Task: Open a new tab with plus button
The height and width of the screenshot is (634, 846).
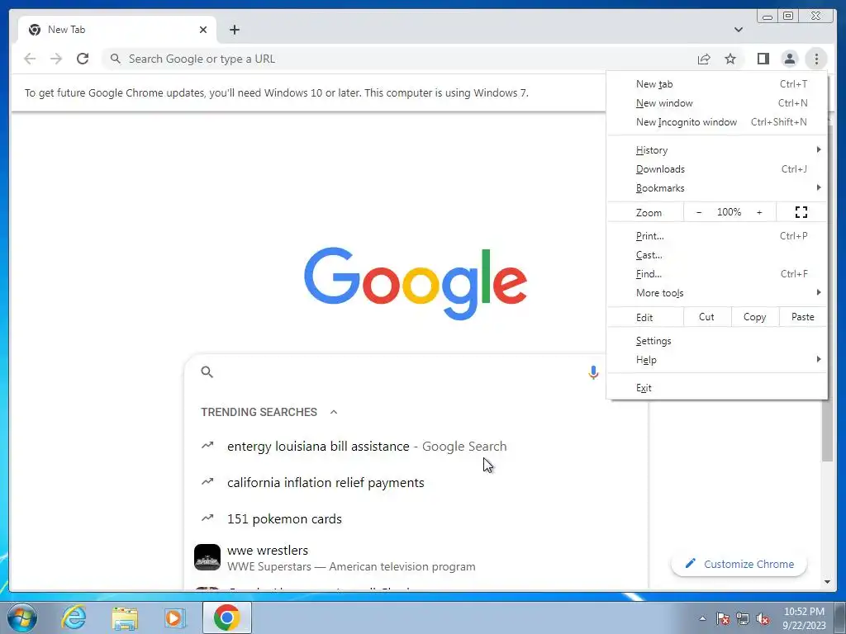Action: (x=234, y=30)
